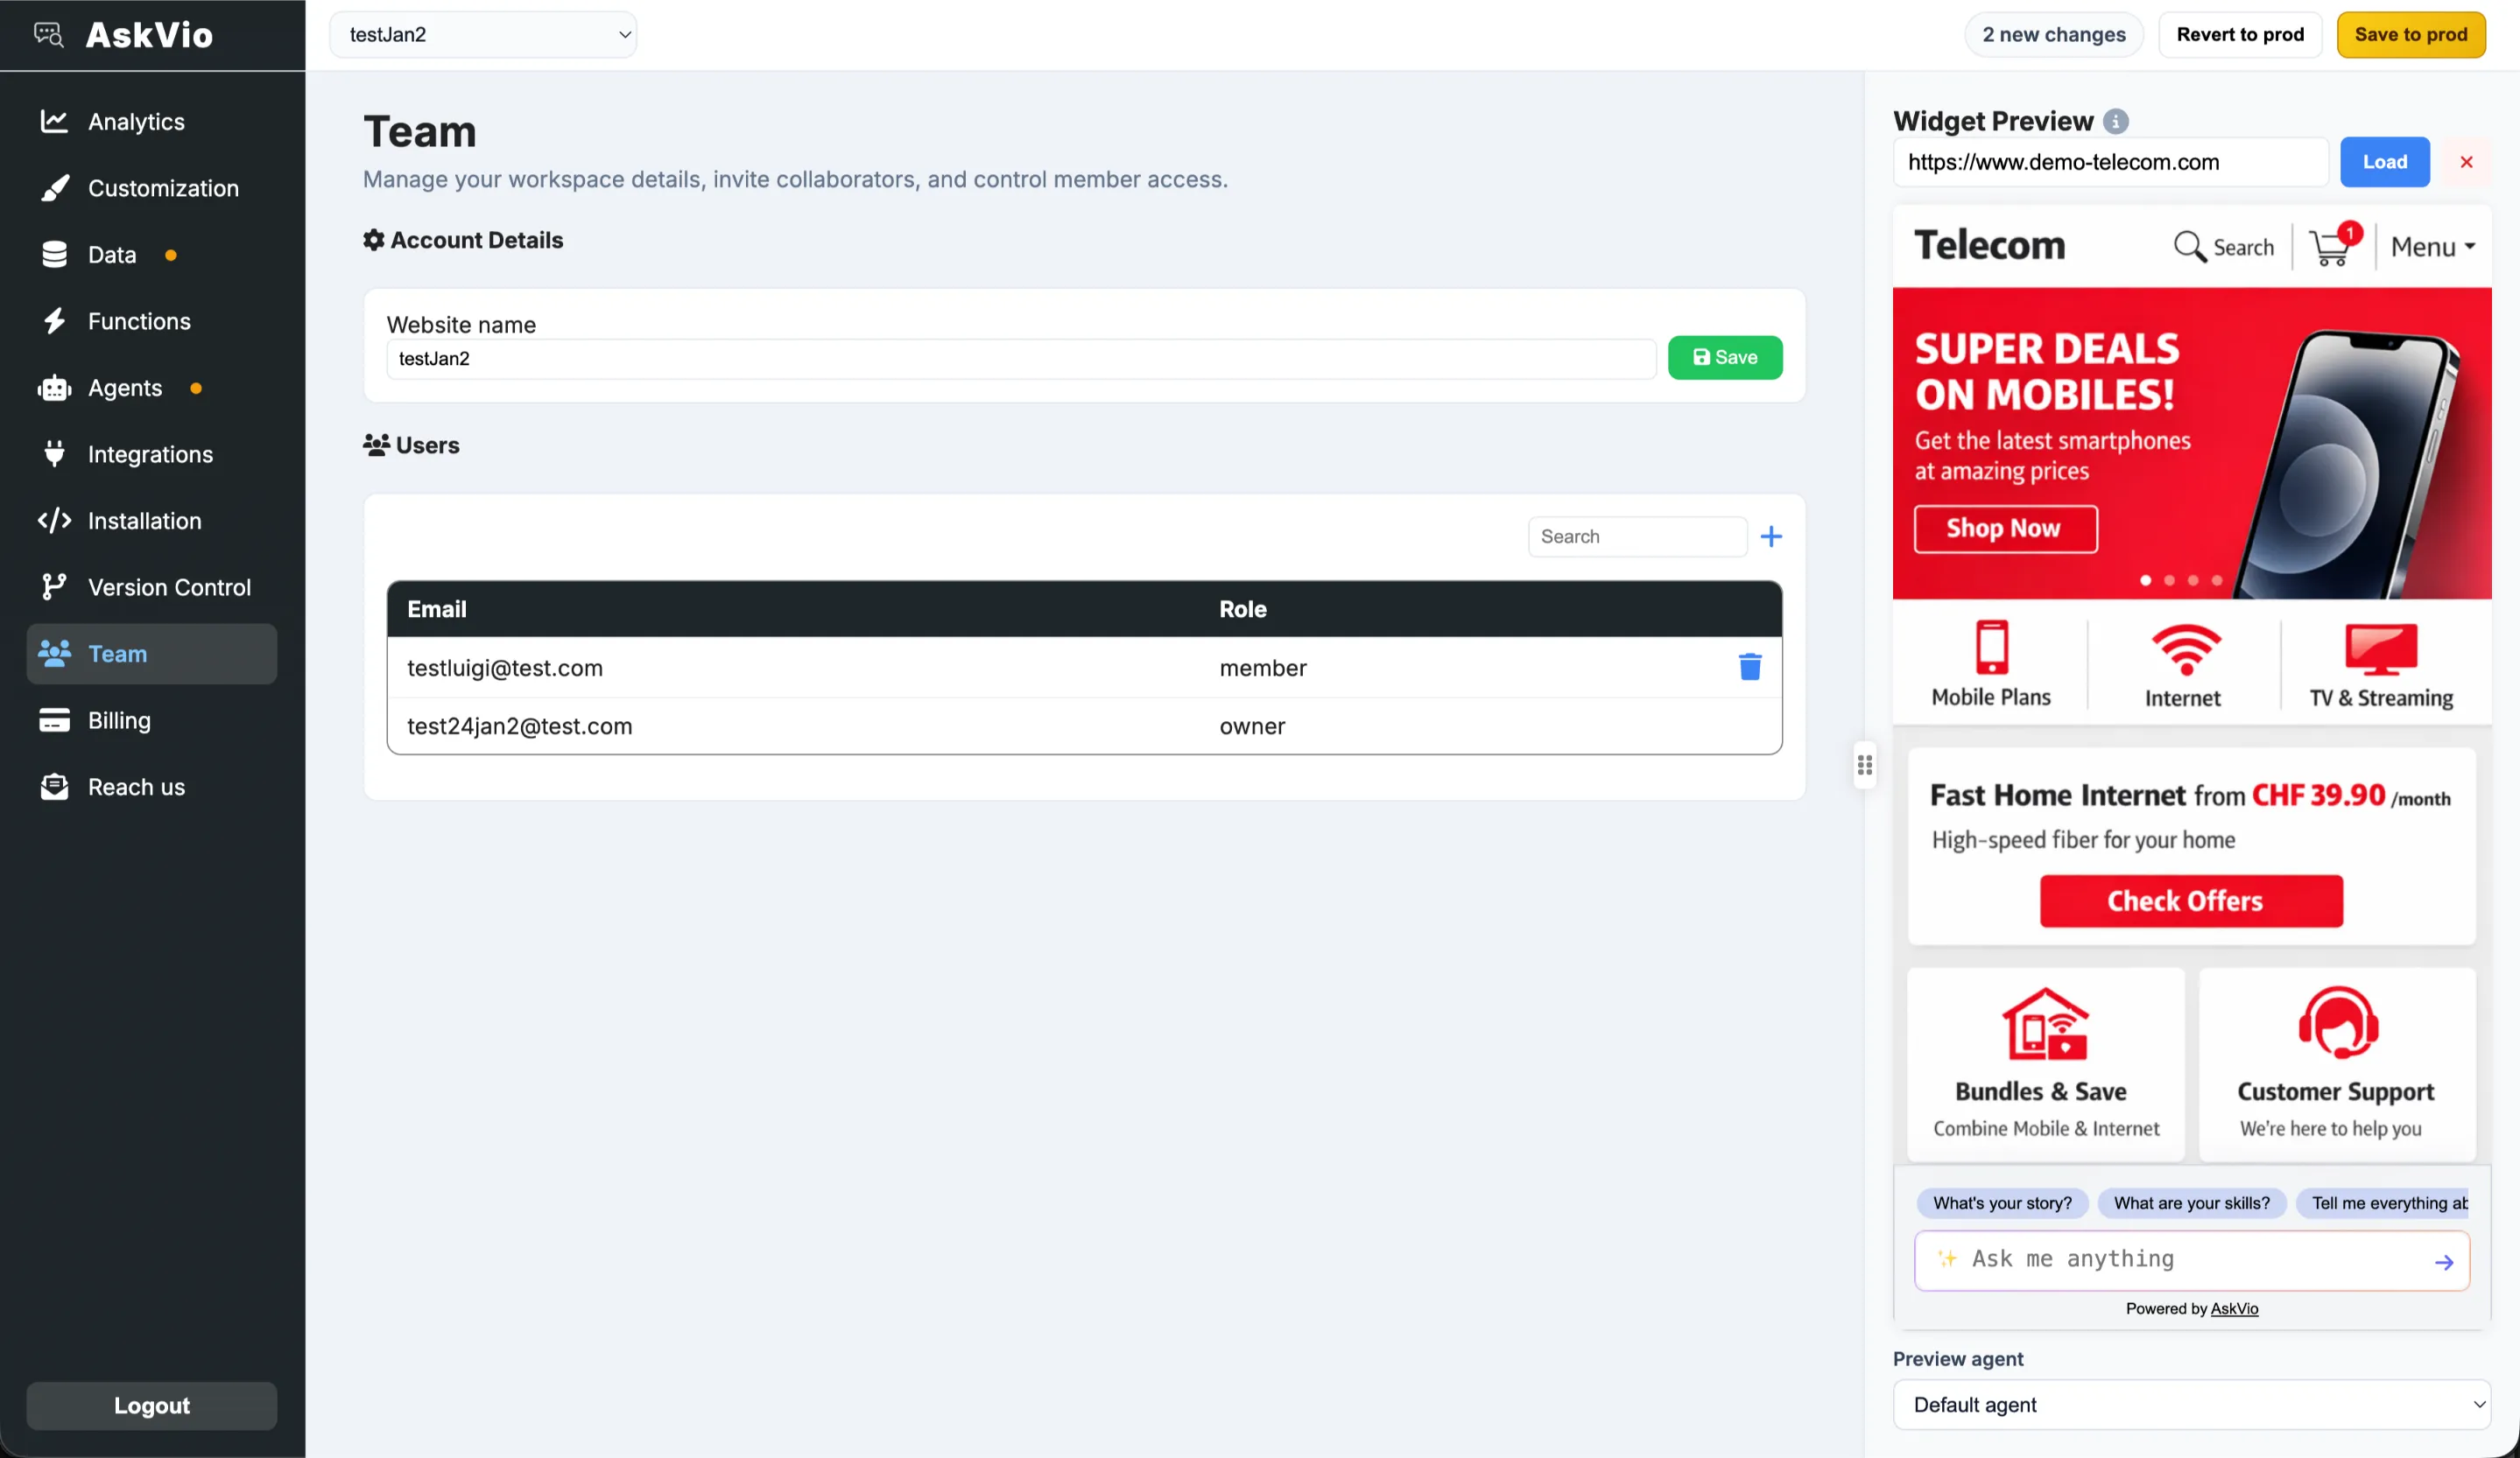This screenshot has height=1458, width=2520.
Task: Click the Data database icon
Action: pos(54,255)
